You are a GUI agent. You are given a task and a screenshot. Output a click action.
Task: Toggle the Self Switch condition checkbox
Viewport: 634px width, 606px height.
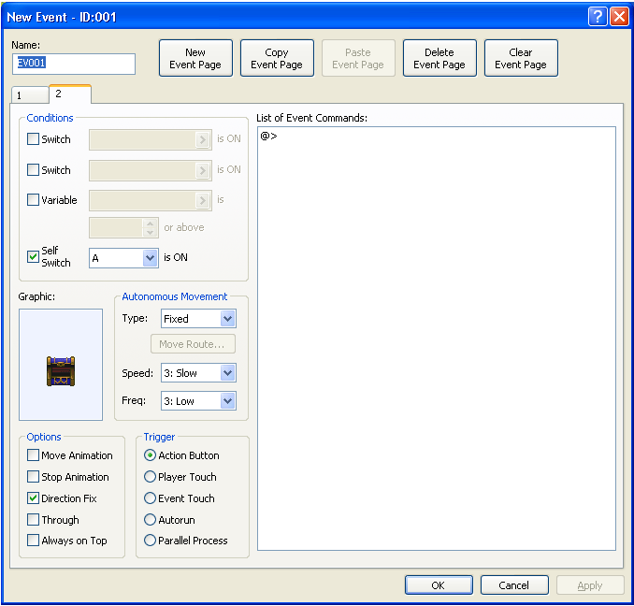(x=34, y=257)
